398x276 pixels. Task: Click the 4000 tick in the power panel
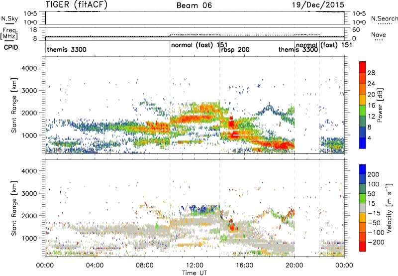[x=29, y=68]
